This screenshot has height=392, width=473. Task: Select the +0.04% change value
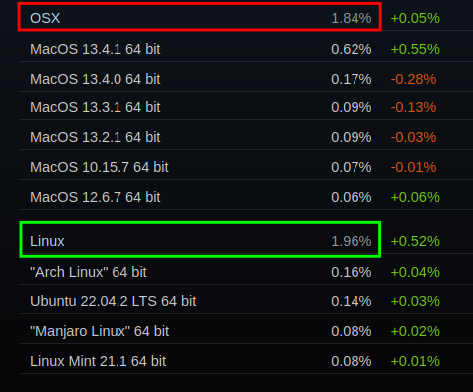(415, 272)
